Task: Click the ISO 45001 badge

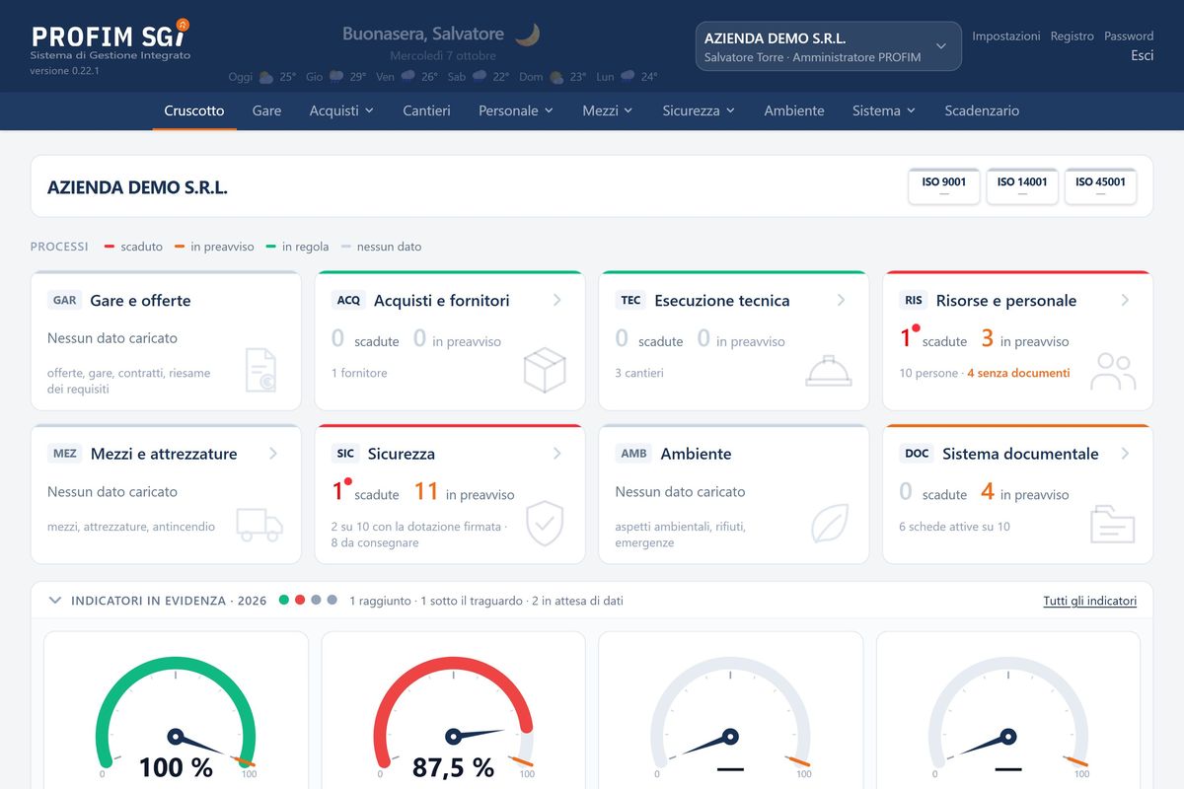Action: pyautogui.click(x=1100, y=186)
